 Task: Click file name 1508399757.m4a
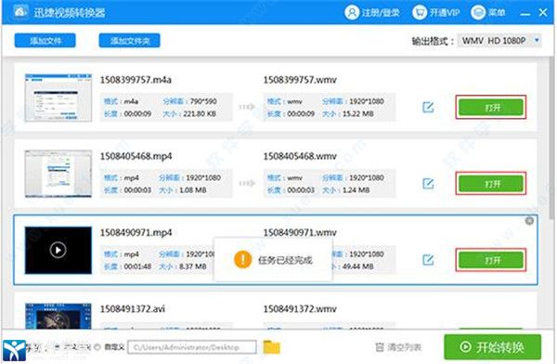(x=136, y=80)
